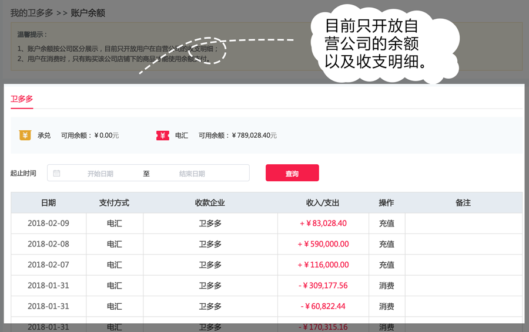
Task: Open the 开始日期 start date field
Action: 100,174
